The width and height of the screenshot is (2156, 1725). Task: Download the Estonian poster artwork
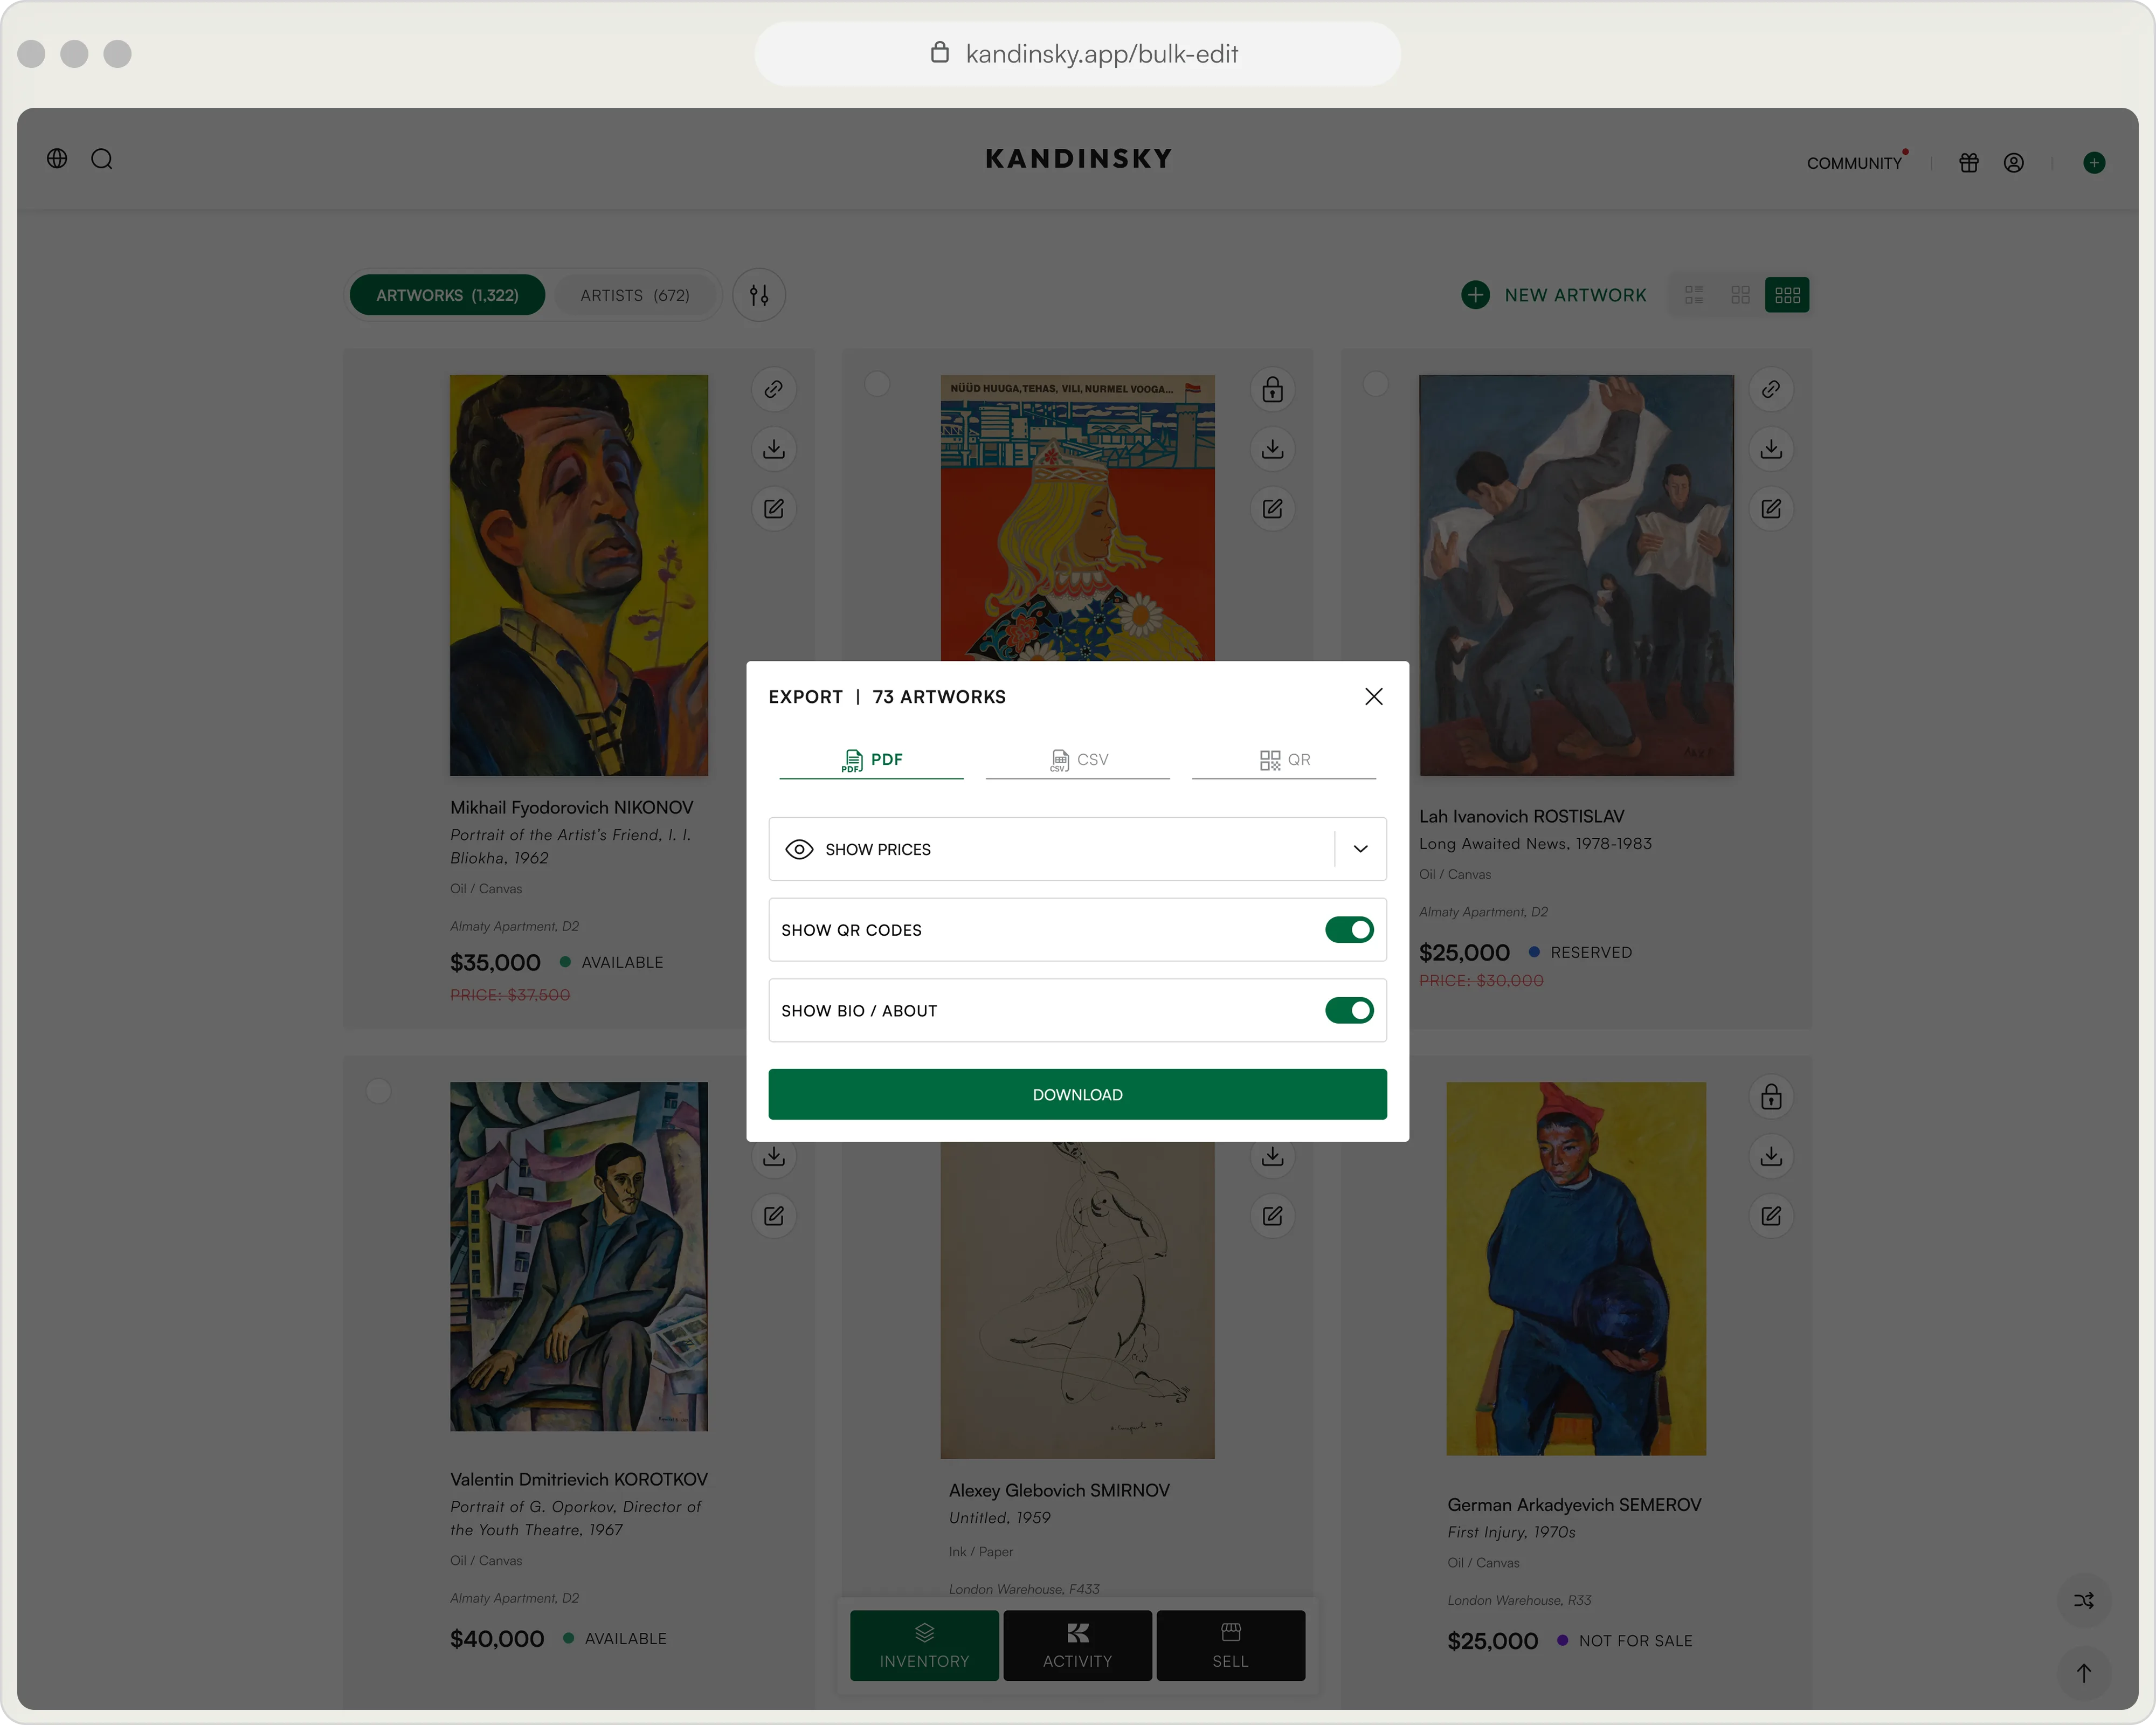(1272, 449)
